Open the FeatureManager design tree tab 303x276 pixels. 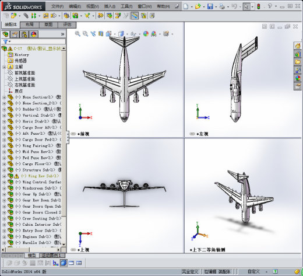[6, 34]
